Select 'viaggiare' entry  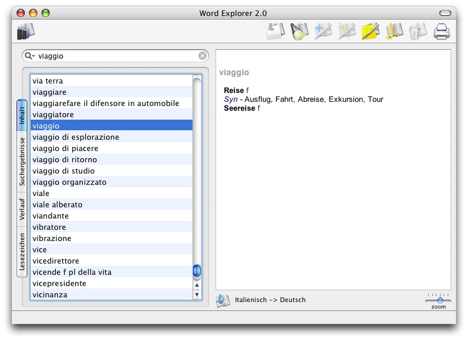click(x=111, y=92)
